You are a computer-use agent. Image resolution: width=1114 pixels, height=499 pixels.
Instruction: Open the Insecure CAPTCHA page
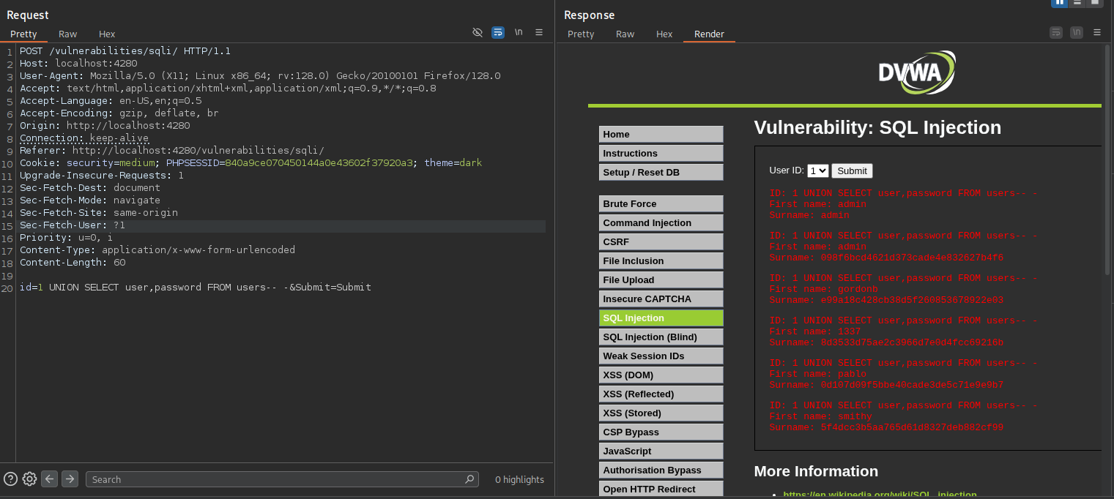661,299
